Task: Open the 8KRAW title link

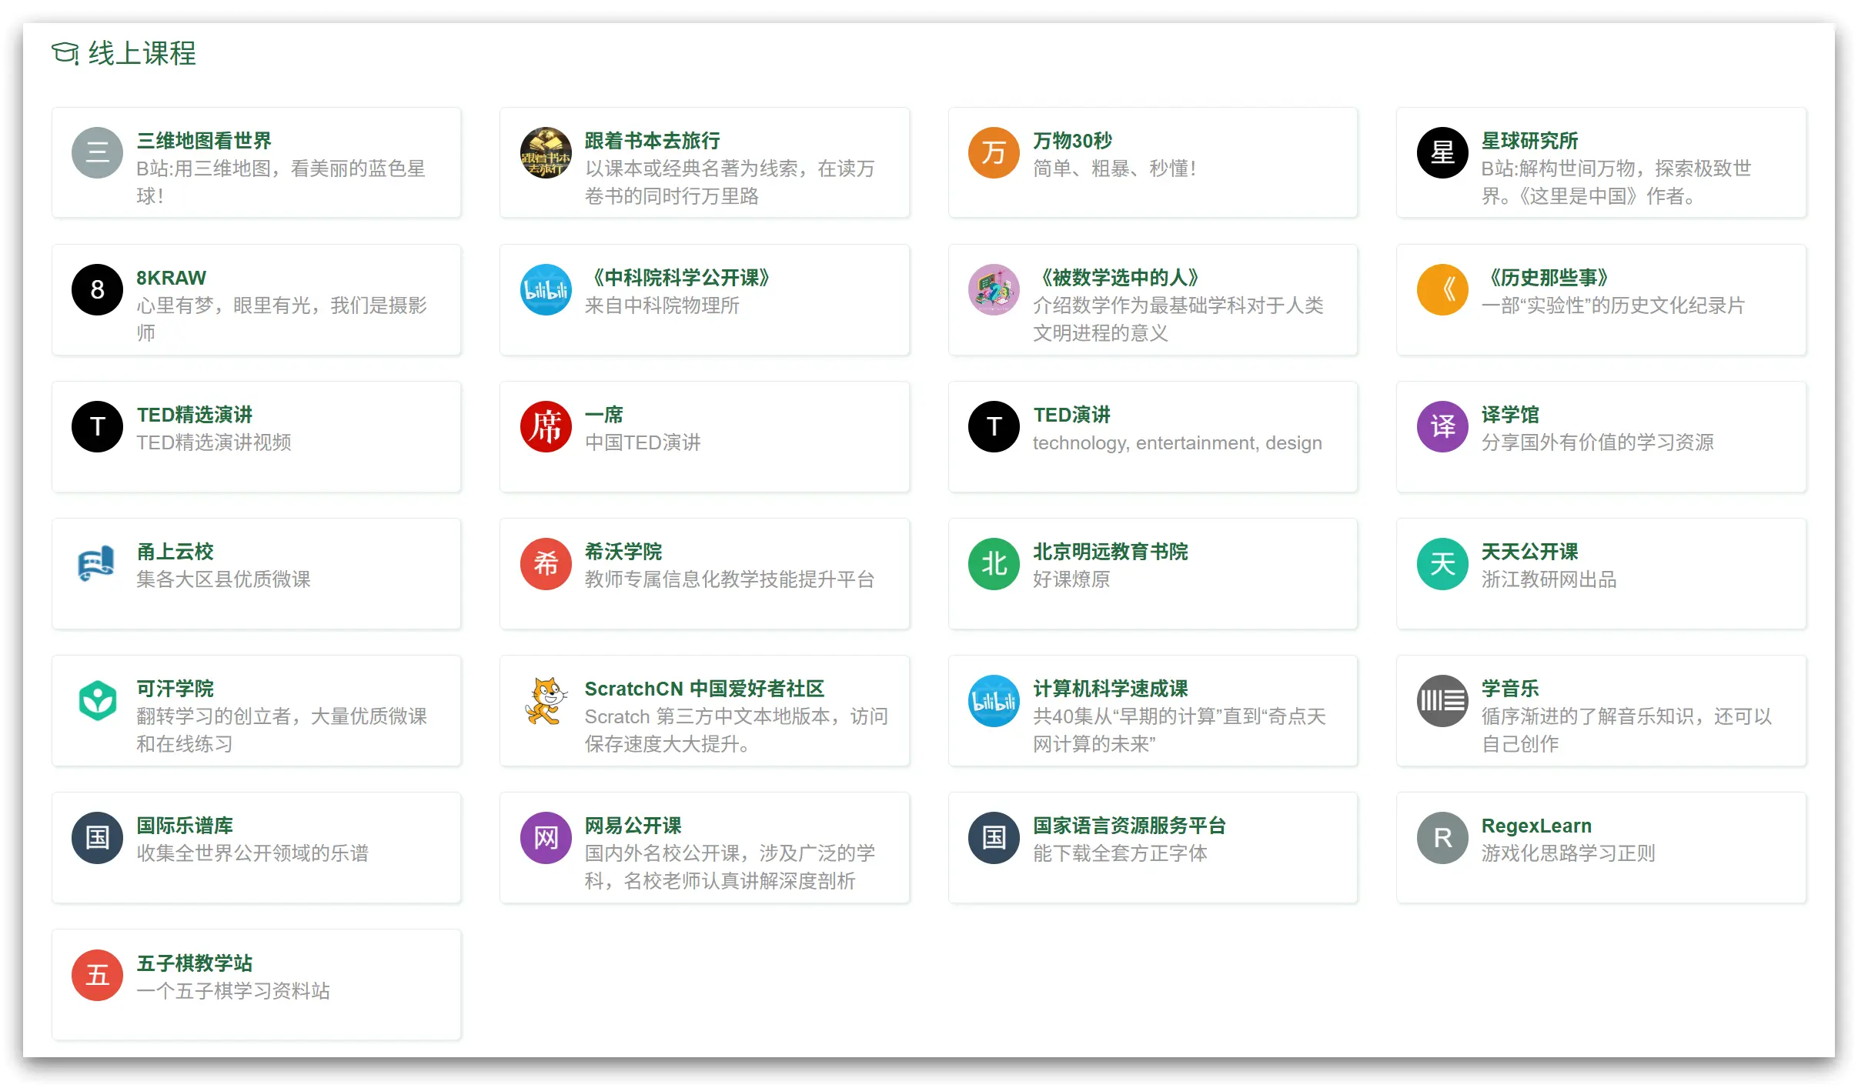Action: [x=171, y=278]
